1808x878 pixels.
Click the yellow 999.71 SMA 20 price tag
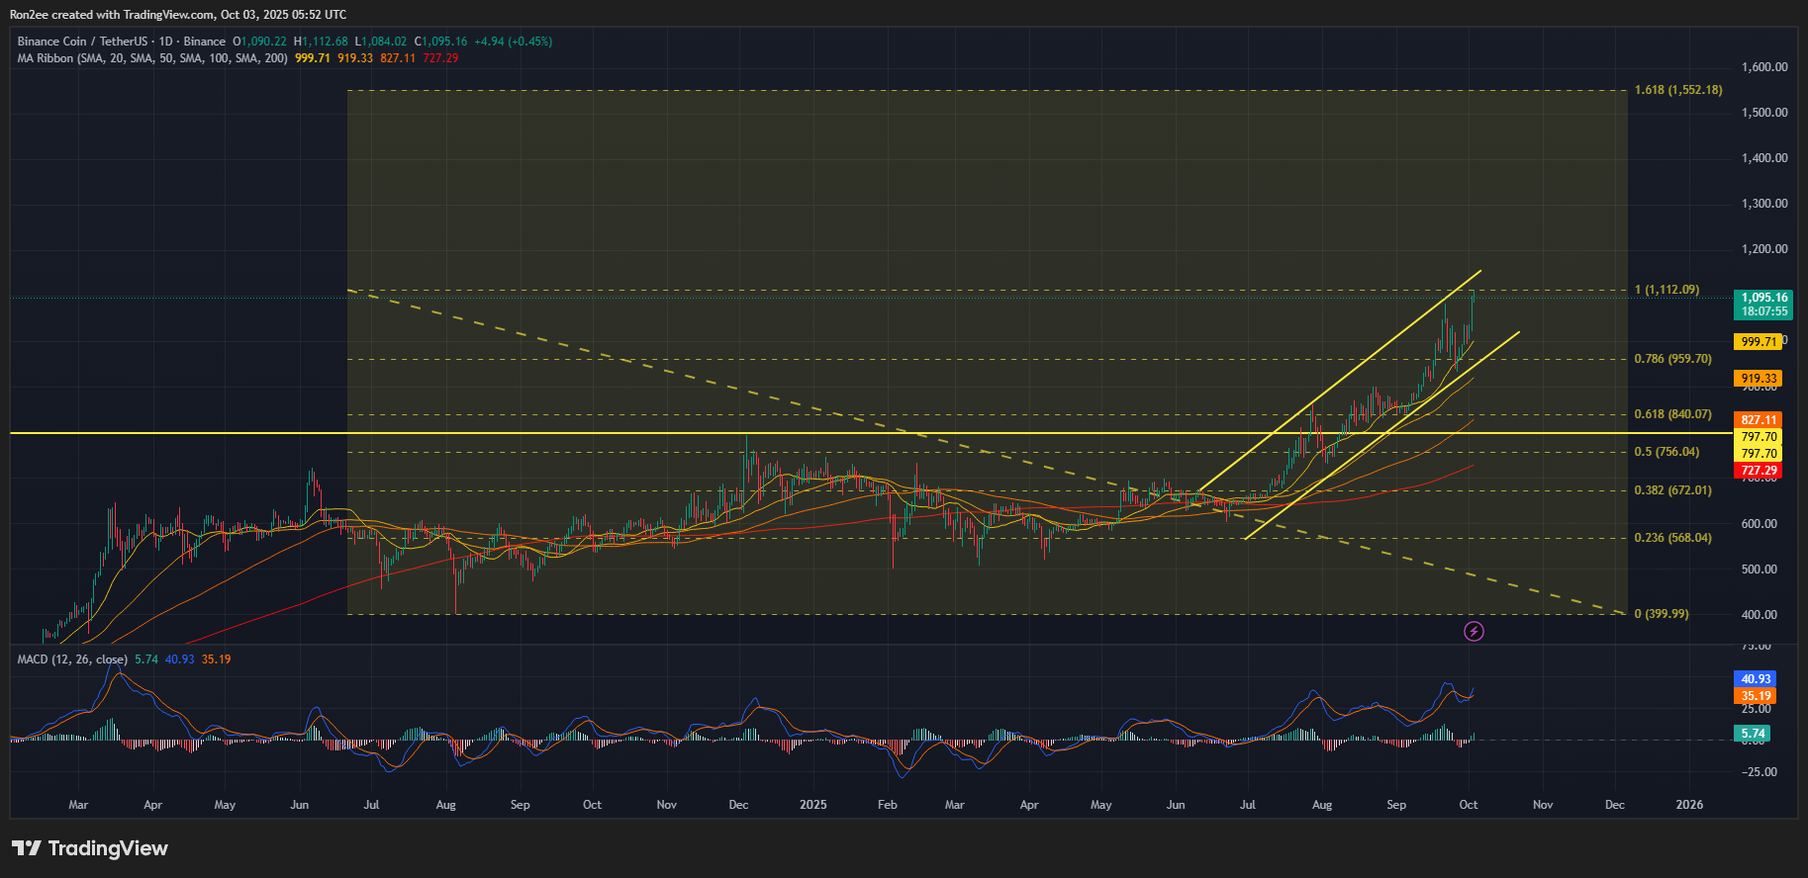tap(1758, 342)
